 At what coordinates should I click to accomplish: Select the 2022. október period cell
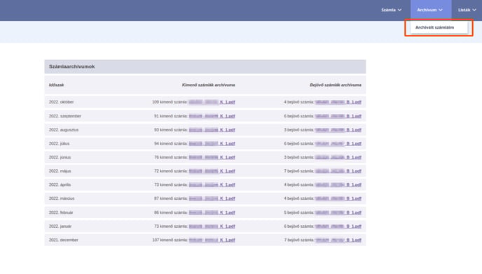click(x=61, y=102)
